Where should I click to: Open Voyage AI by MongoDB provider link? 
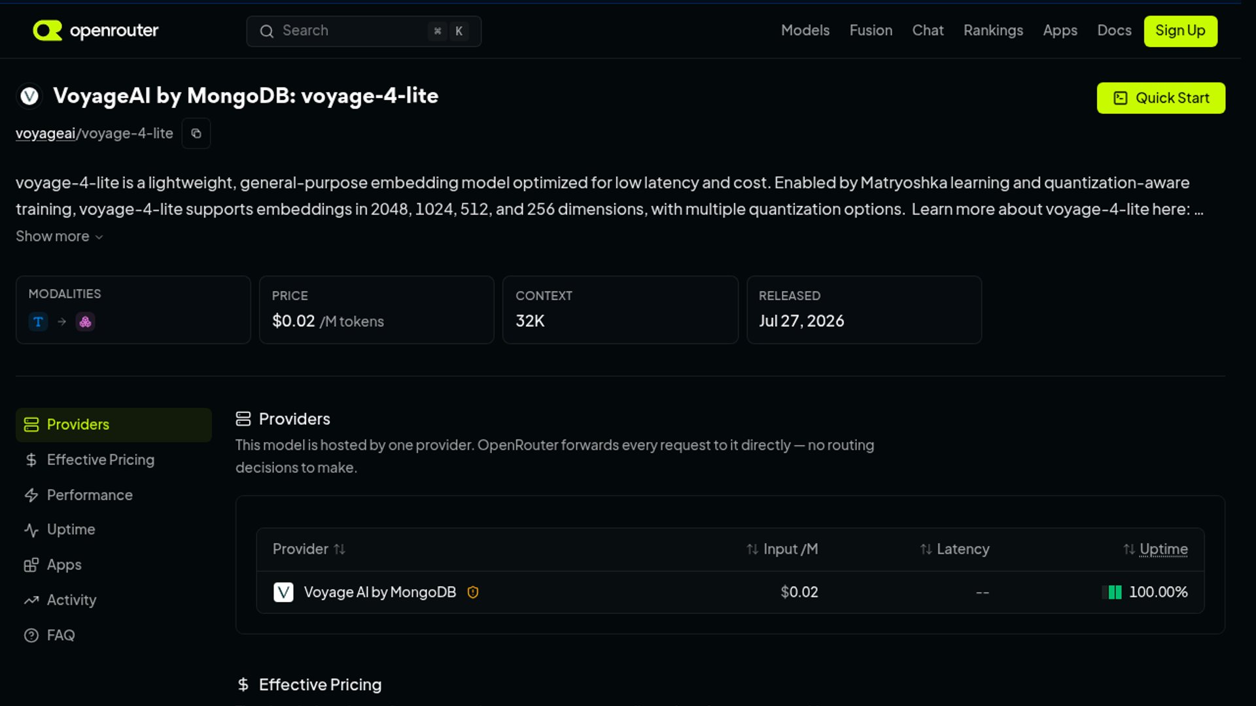tap(379, 592)
